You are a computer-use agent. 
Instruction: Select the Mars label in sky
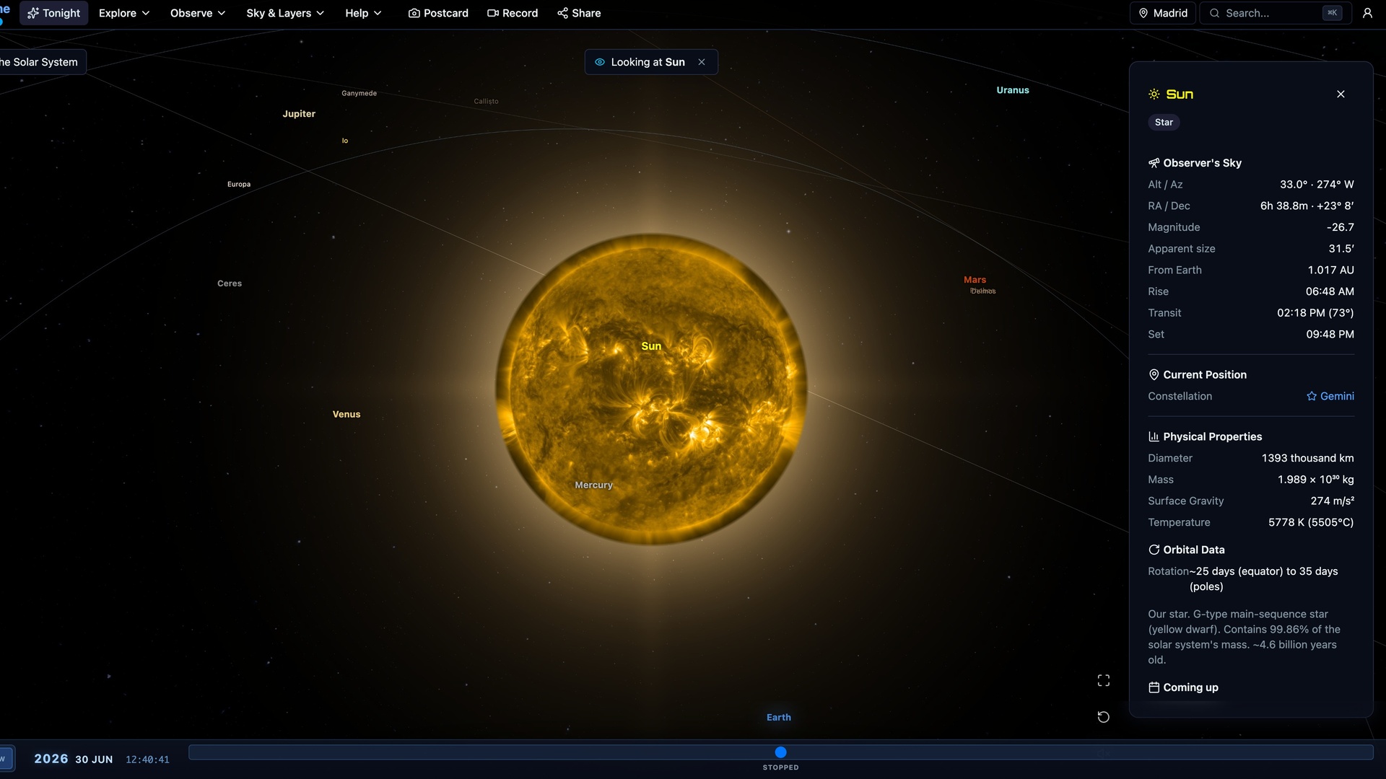tap(975, 279)
